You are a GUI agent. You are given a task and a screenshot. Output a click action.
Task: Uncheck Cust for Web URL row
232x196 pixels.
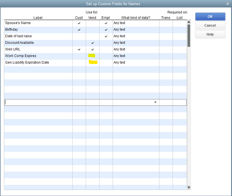tap(79, 49)
